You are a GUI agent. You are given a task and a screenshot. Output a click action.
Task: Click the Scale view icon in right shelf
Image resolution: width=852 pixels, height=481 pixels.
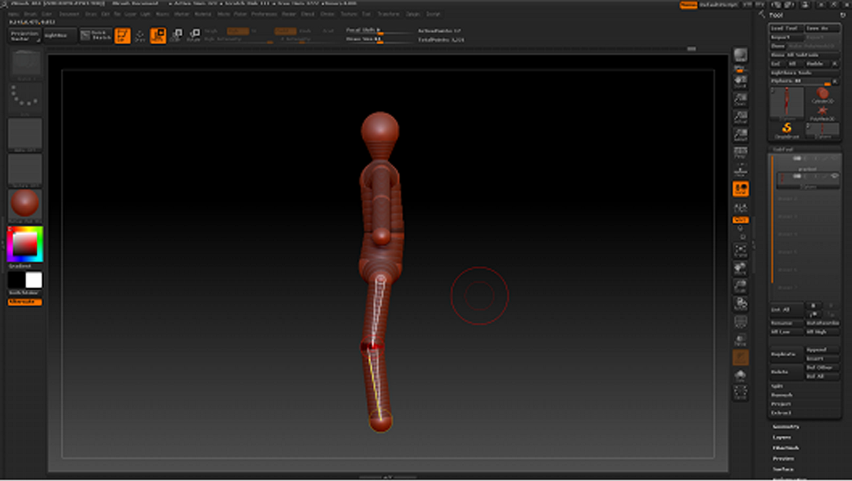[740, 286]
